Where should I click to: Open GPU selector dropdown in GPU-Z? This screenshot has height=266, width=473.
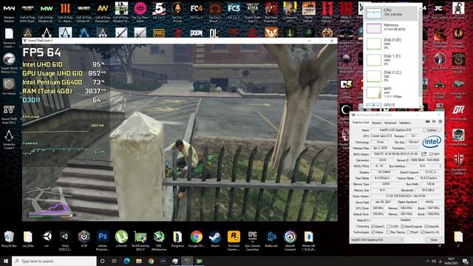[x=377, y=239]
